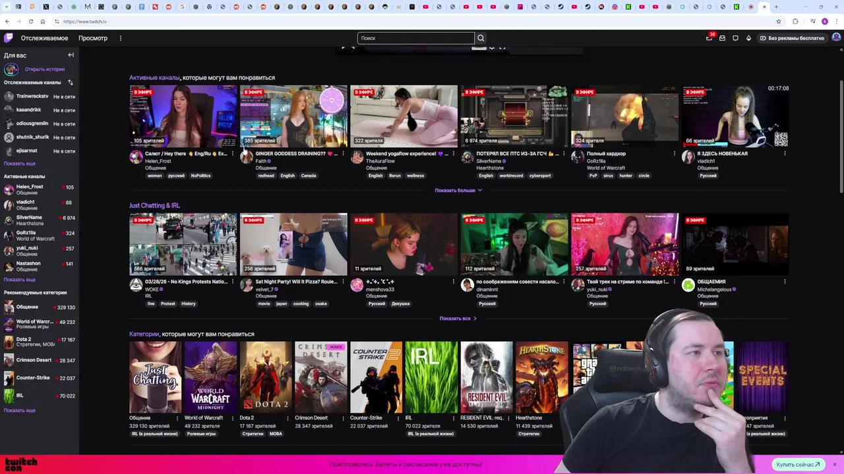Select Trainwreckstv in followed channels
This screenshot has width=844, height=474.
tap(40, 96)
